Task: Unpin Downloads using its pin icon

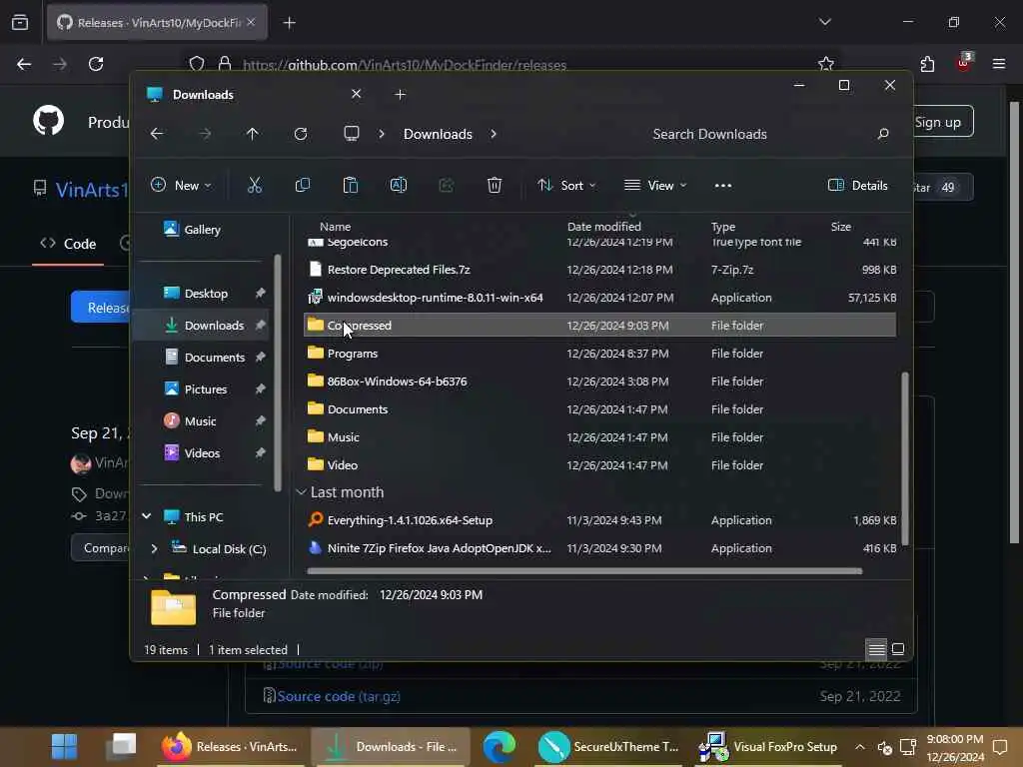Action: [261, 325]
